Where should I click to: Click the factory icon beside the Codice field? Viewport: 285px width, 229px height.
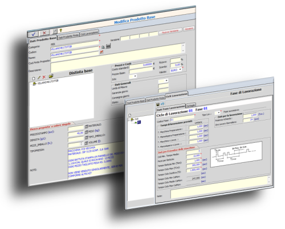[x=108, y=46]
